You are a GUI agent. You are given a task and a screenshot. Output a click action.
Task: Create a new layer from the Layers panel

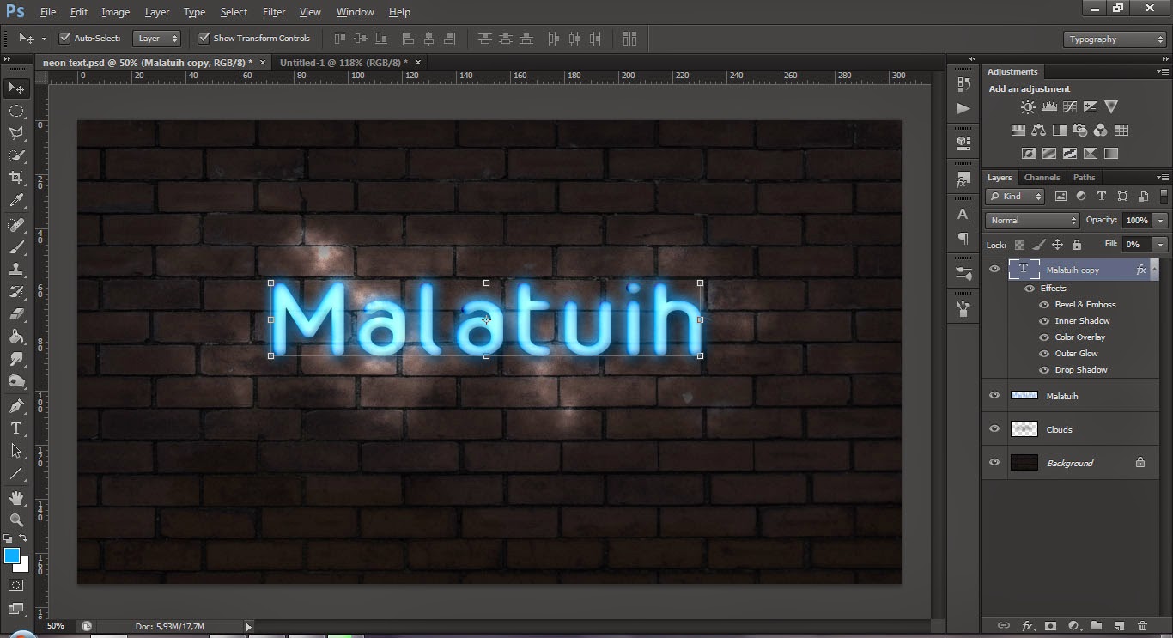pos(1118,626)
